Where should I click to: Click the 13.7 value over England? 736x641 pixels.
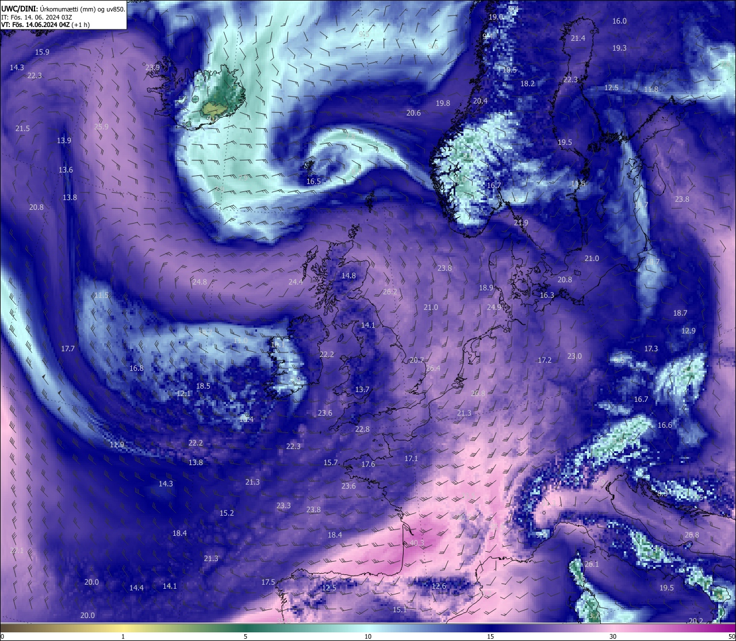[362, 389]
